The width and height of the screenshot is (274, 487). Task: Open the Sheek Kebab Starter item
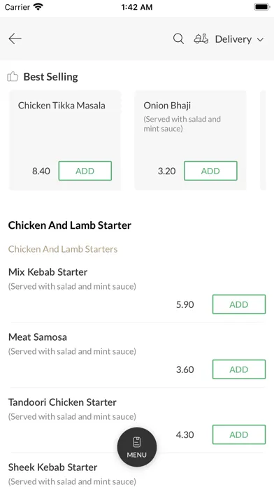click(x=52, y=467)
